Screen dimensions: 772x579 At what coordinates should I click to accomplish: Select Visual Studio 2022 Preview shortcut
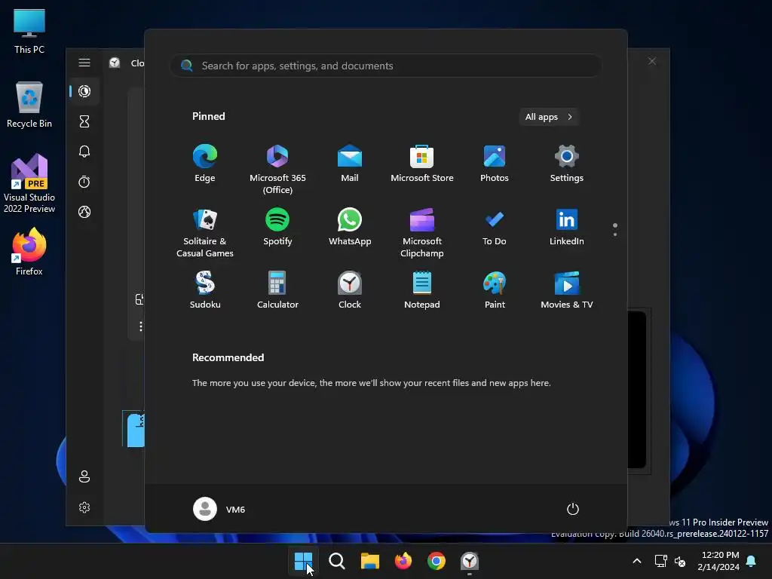(x=29, y=184)
